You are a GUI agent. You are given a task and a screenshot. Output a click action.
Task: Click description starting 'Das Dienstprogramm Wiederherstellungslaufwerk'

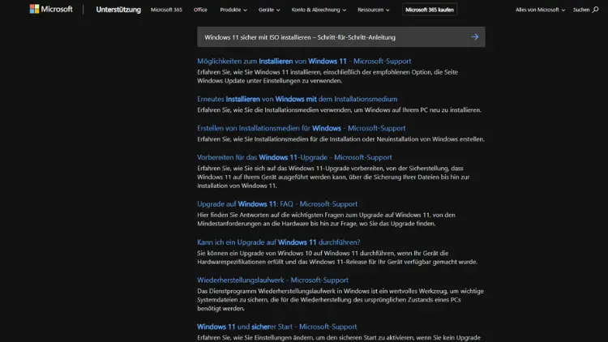click(340, 299)
